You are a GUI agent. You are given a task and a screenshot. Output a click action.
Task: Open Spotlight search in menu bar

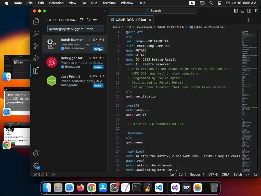[x=211, y=3]
